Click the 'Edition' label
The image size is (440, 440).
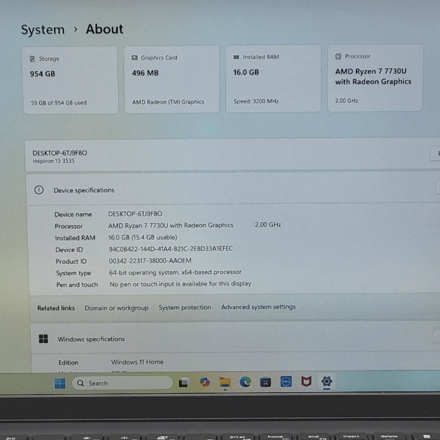point(68,363)
